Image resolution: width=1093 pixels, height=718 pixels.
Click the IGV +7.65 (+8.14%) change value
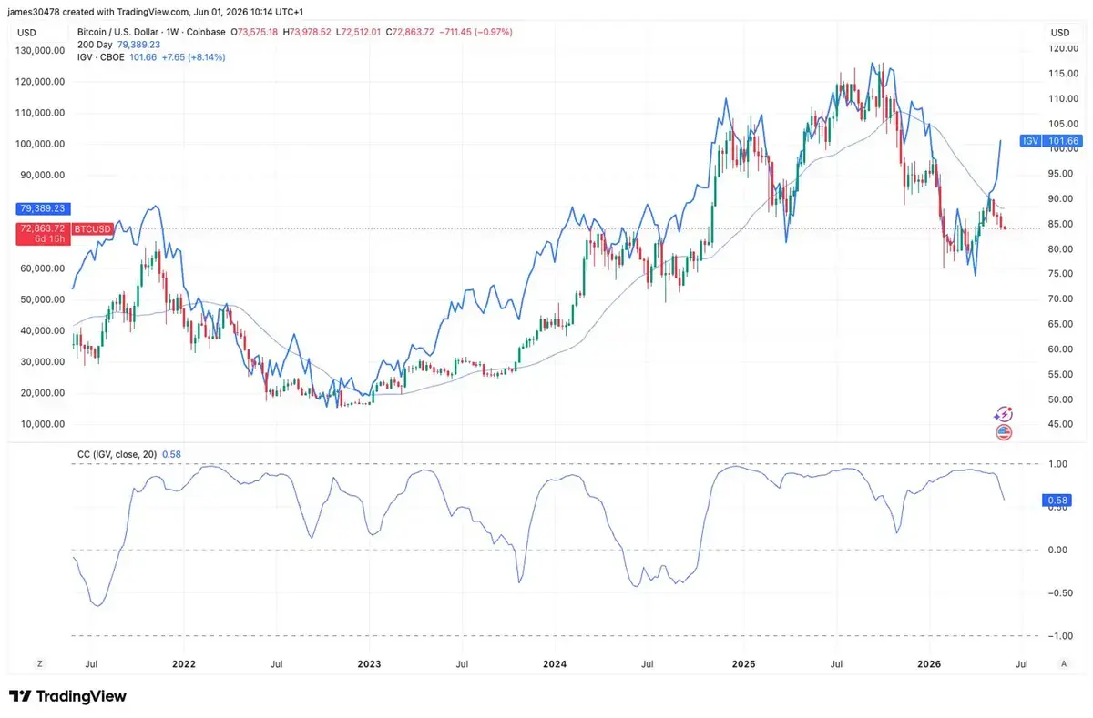tap(193, 56)
